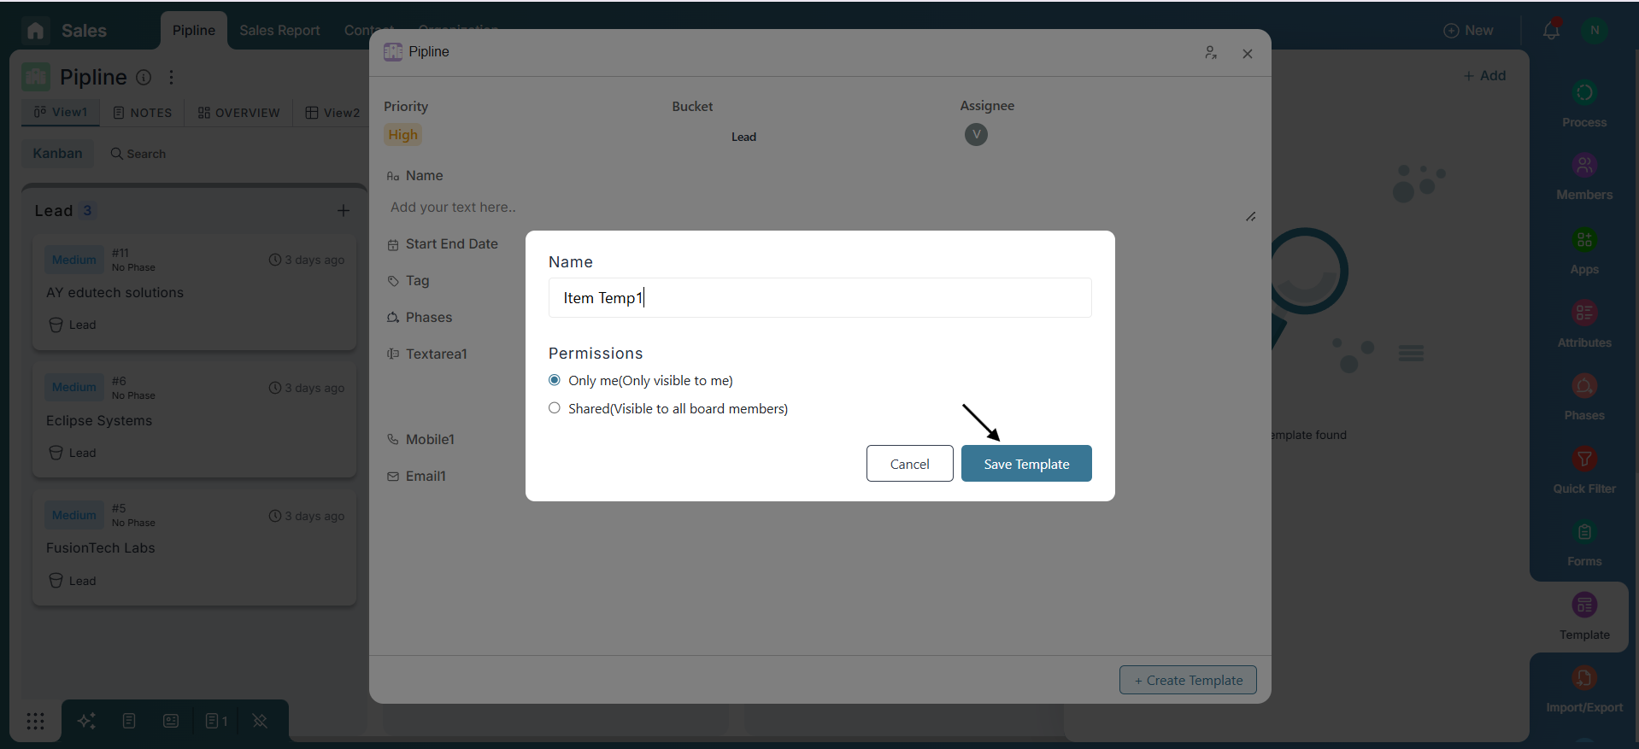
Task: Click + Create Template button
Action: [1188, 680]
